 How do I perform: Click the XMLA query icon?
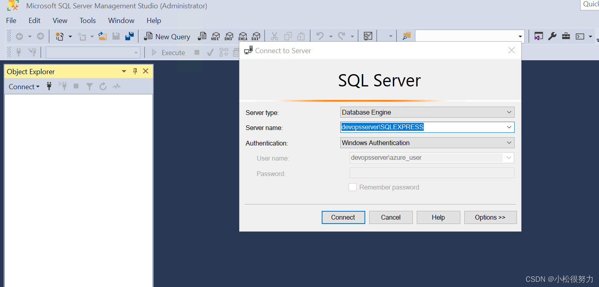coord(243,36)
